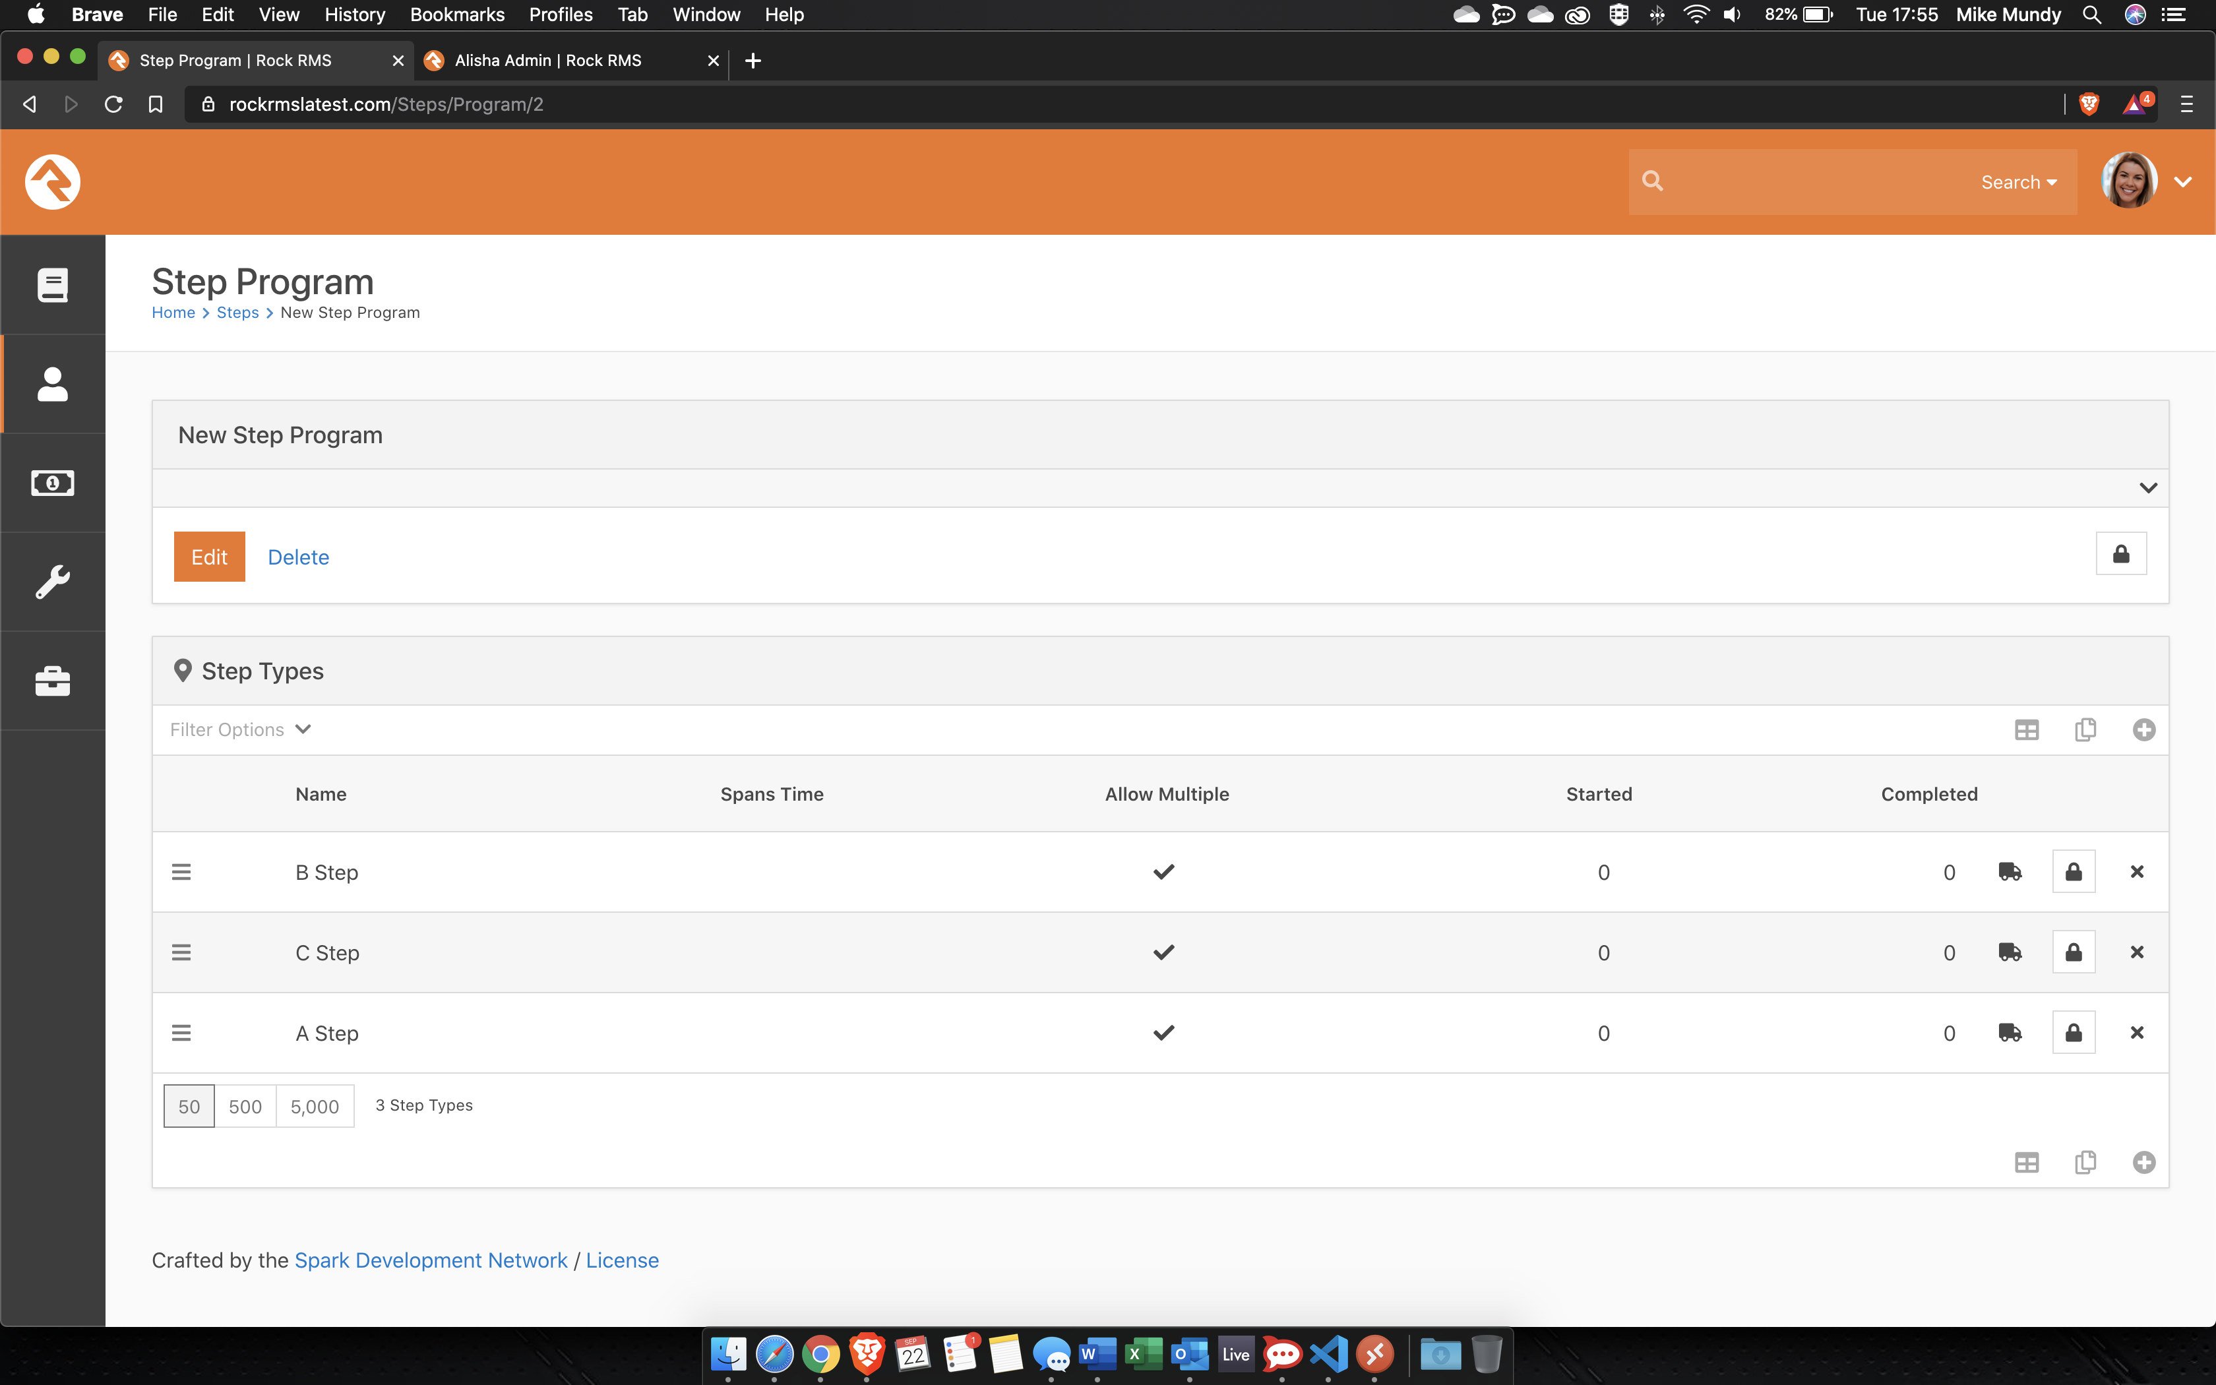The width and height of the screenshot is (2216, 1385).
Task: Open the Admin Tools wrench icon
Action: click(x=52, y=582)
